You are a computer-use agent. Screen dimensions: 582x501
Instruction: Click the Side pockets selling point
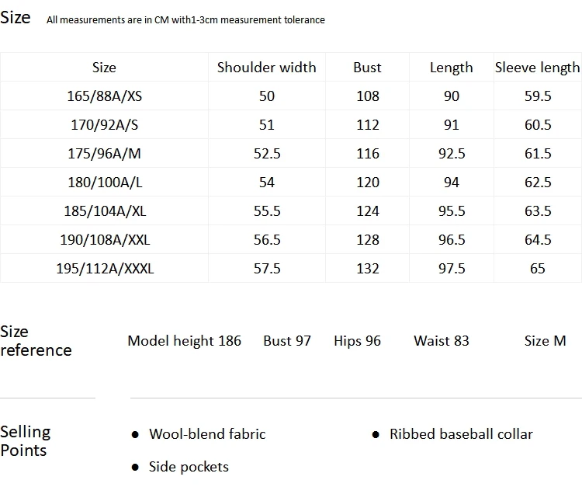pyautogui.click(x=189, y=467)
